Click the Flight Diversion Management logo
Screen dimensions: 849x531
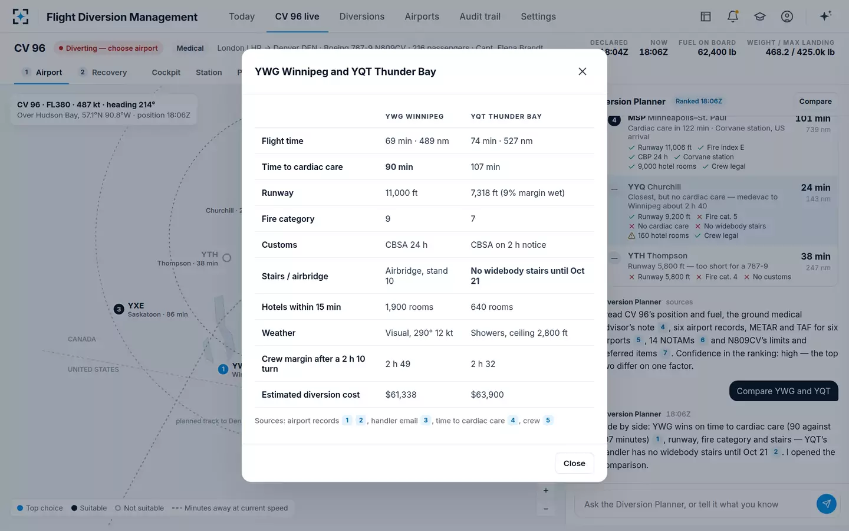(21, 17)
